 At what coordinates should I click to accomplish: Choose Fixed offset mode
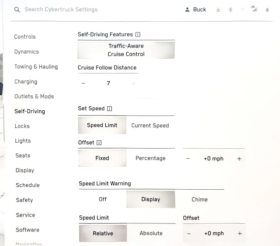(x=102, y=158)
